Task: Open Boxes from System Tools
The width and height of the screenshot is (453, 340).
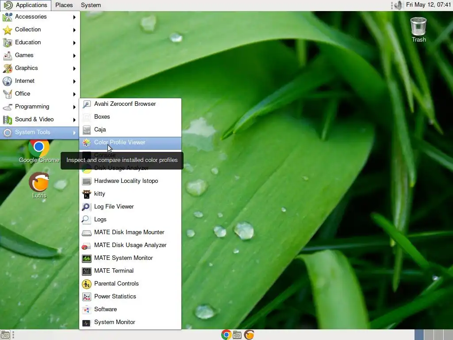Action: tap(131, 117)
